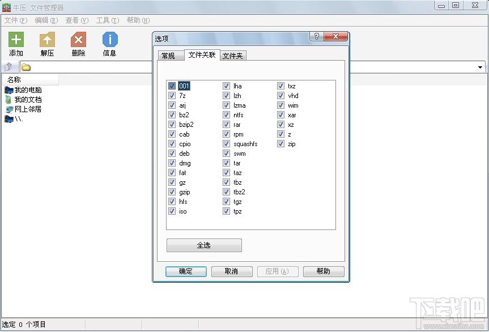Open the 文件(F) menu
Screen dimensions: 489x332
click(16, 20)
